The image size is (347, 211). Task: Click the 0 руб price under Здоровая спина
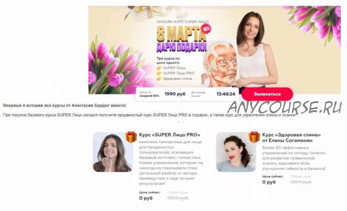pyautogui.click(x=269, y=182)
